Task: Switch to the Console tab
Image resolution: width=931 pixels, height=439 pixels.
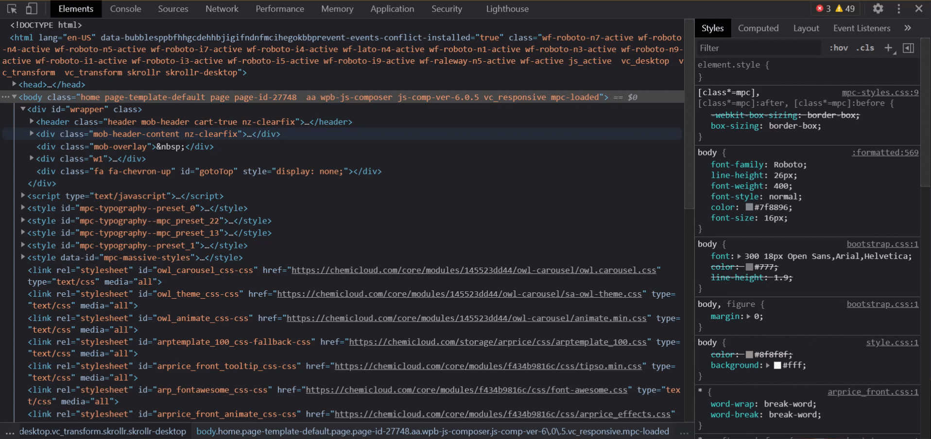Action: 125,9
